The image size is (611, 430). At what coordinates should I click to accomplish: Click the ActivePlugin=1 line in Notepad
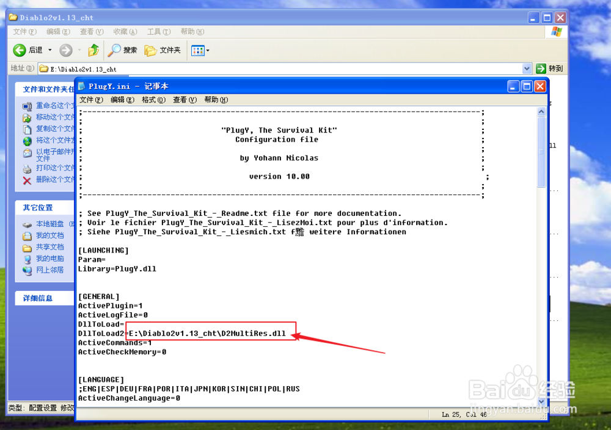110,306
